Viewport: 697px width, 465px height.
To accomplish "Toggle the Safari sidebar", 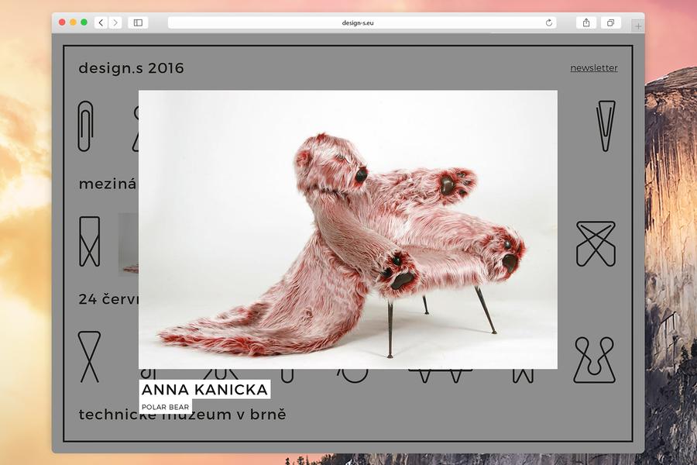I will (138, 22).
